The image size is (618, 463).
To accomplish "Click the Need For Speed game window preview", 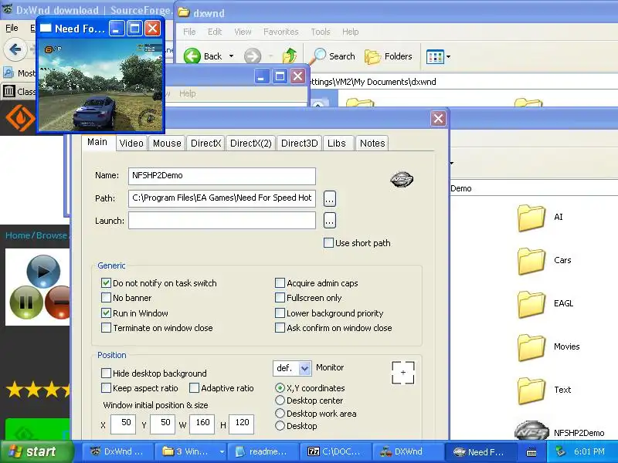I will point(100,85).
